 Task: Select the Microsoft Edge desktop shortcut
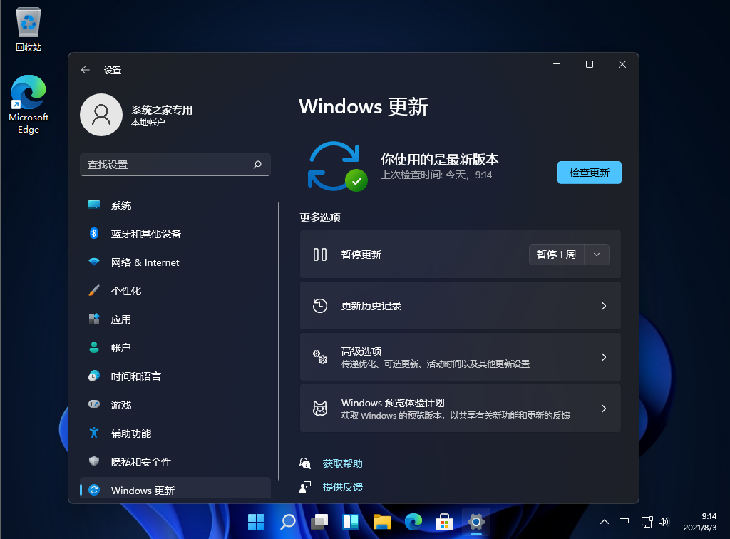point(29,105)
